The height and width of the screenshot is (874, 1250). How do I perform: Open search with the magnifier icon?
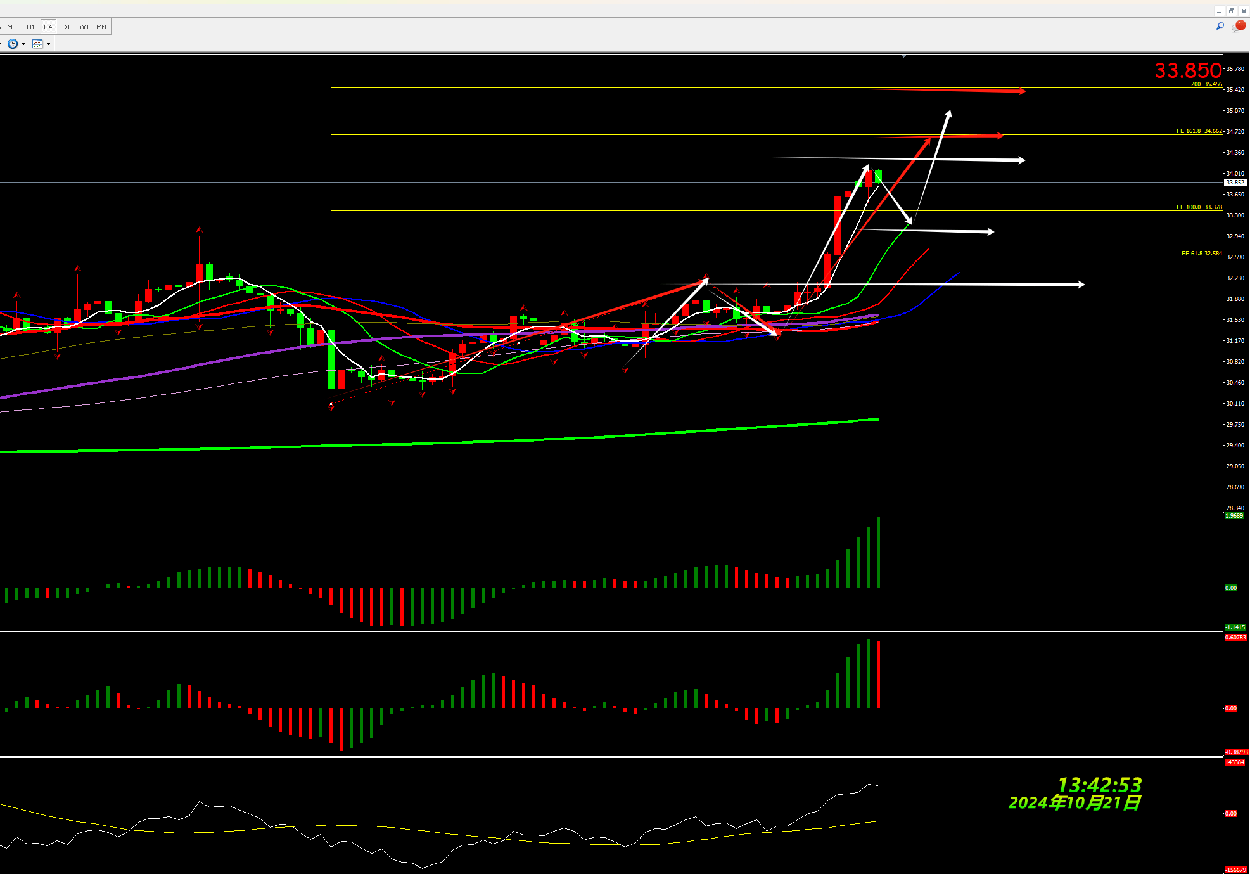pos(1220,26)
